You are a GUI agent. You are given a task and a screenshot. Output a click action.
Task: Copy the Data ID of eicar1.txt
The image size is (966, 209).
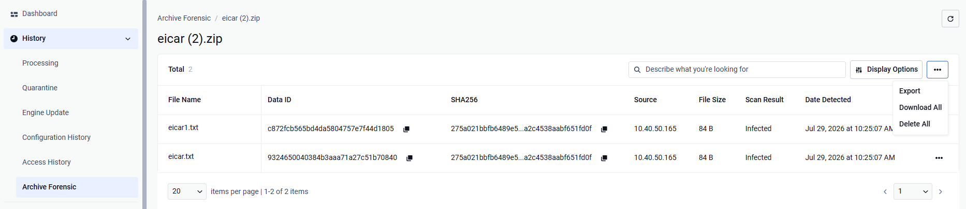pos(406,129)
